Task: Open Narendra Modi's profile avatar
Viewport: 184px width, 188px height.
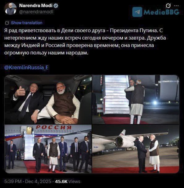Action: point(10,9)
